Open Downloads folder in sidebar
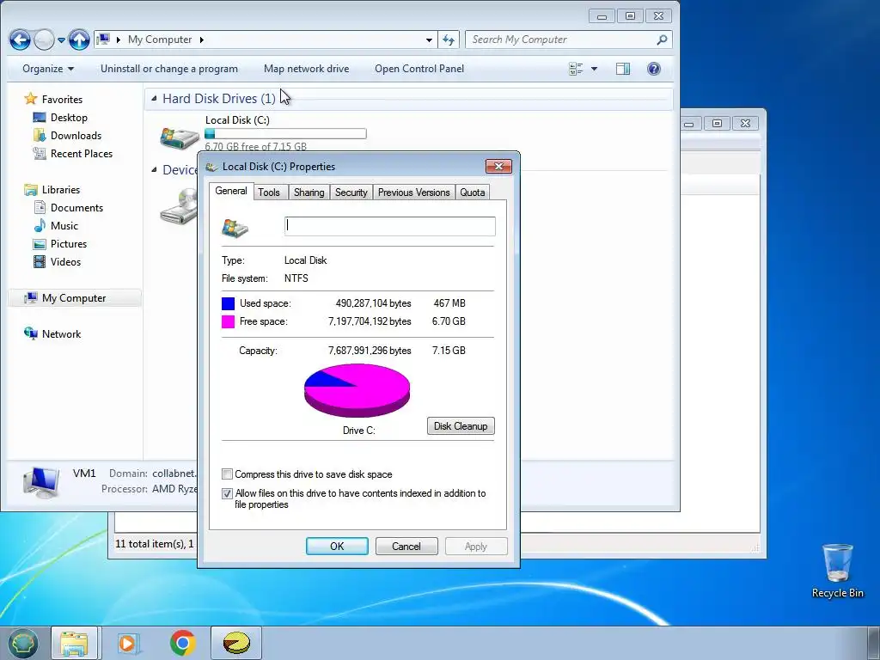 (x=76, y=135)
